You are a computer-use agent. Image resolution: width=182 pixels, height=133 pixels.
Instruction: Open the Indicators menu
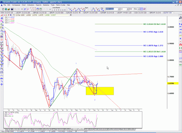[31, 5]
